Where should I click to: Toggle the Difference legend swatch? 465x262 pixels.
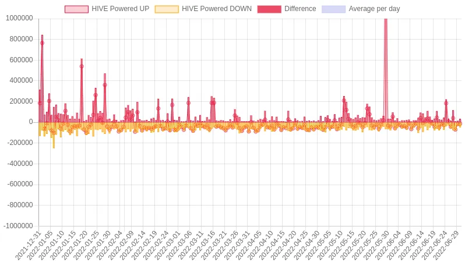(269, 9)
